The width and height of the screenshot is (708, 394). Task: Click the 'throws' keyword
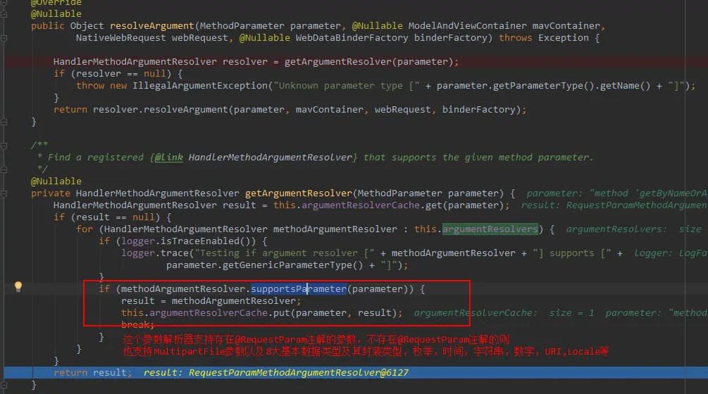click(x=515, y=38)
